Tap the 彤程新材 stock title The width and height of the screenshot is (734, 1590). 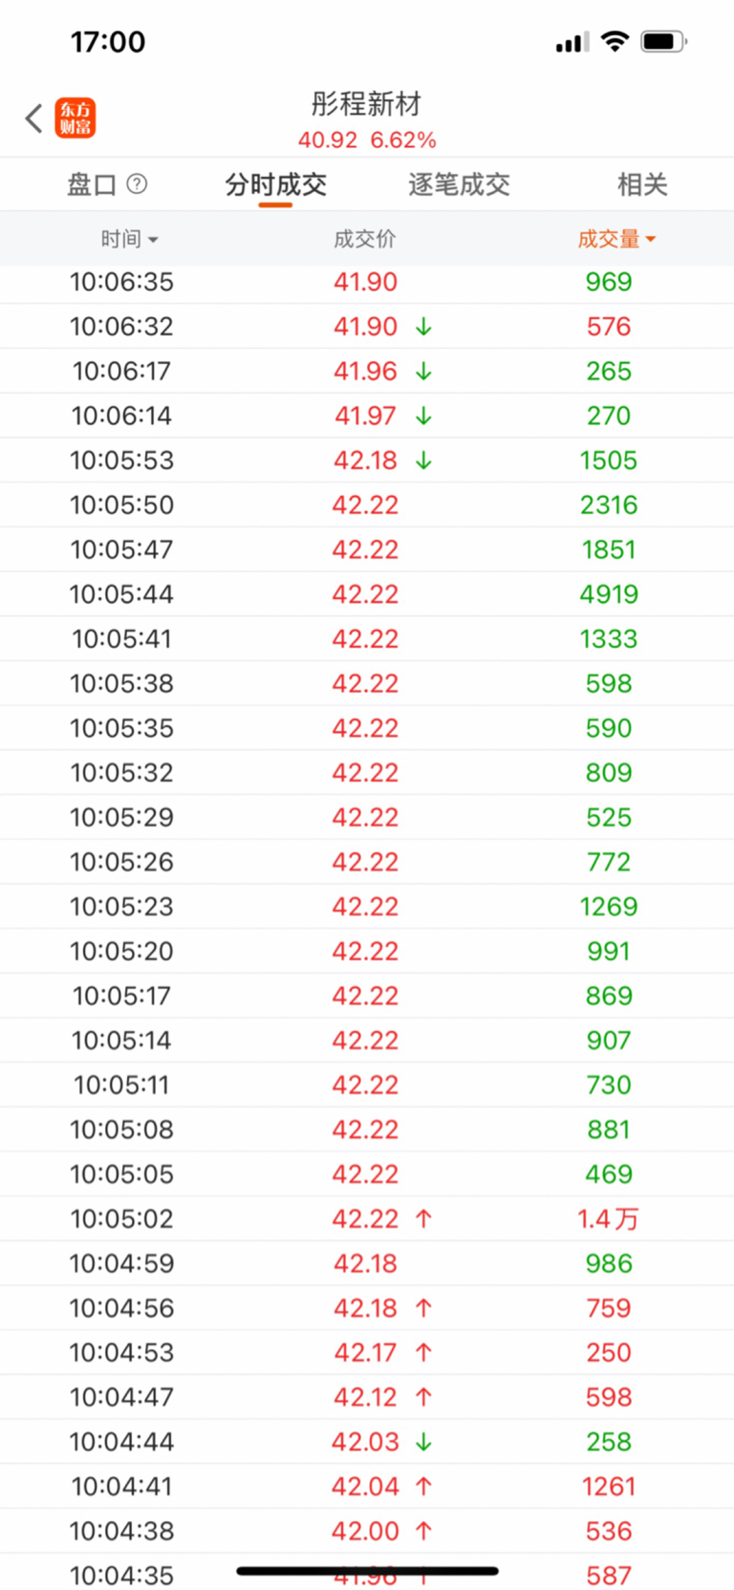point(366,103)
